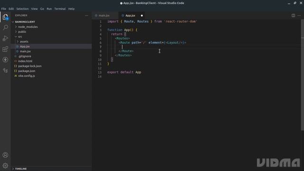This screenshot has width=304, height=171.
Task: Open the lightning bolt extension icon
Action: 5,59
